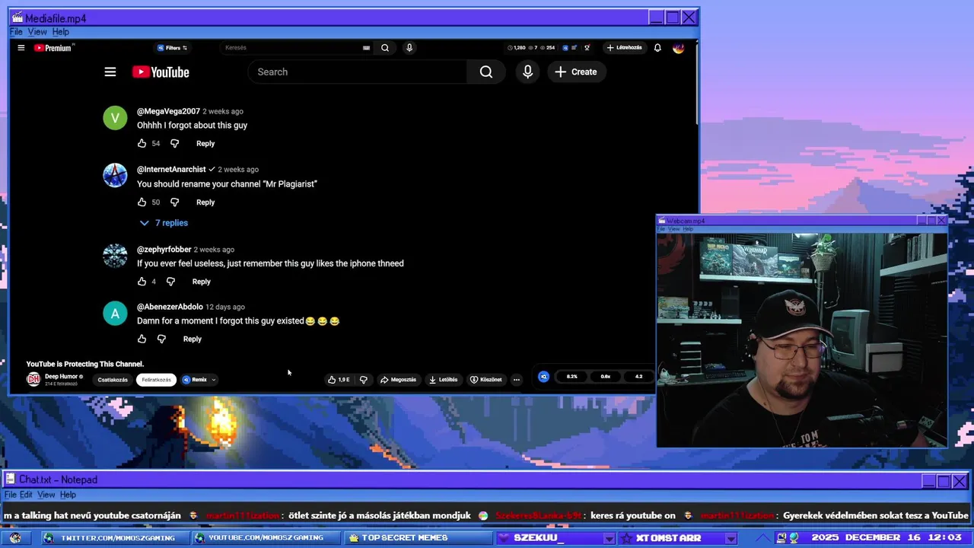The width and height of the screenshot is (974, 548).
Task: Open the three-dot more actions menu
Action: point(517,380)
